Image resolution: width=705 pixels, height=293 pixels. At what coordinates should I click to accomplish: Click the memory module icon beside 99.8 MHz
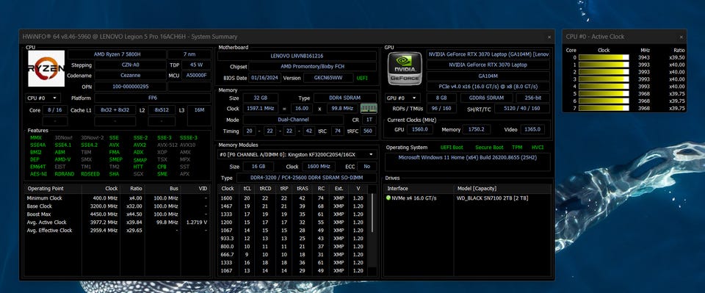(x=369, y=108)
